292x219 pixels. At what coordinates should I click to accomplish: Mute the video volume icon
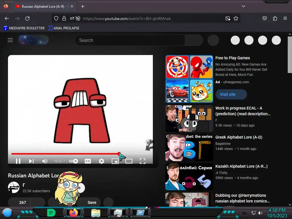[x=44, y=161]
